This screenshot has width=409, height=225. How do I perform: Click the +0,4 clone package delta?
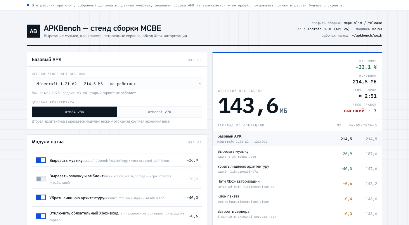(x=347, y=199)
